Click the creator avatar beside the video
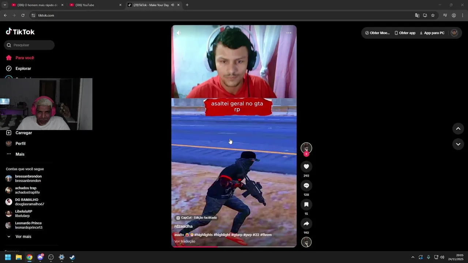The height and width of the screenshot is (263, 468). pos(306,148)
